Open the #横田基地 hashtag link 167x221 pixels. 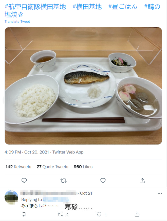(87, 7)
